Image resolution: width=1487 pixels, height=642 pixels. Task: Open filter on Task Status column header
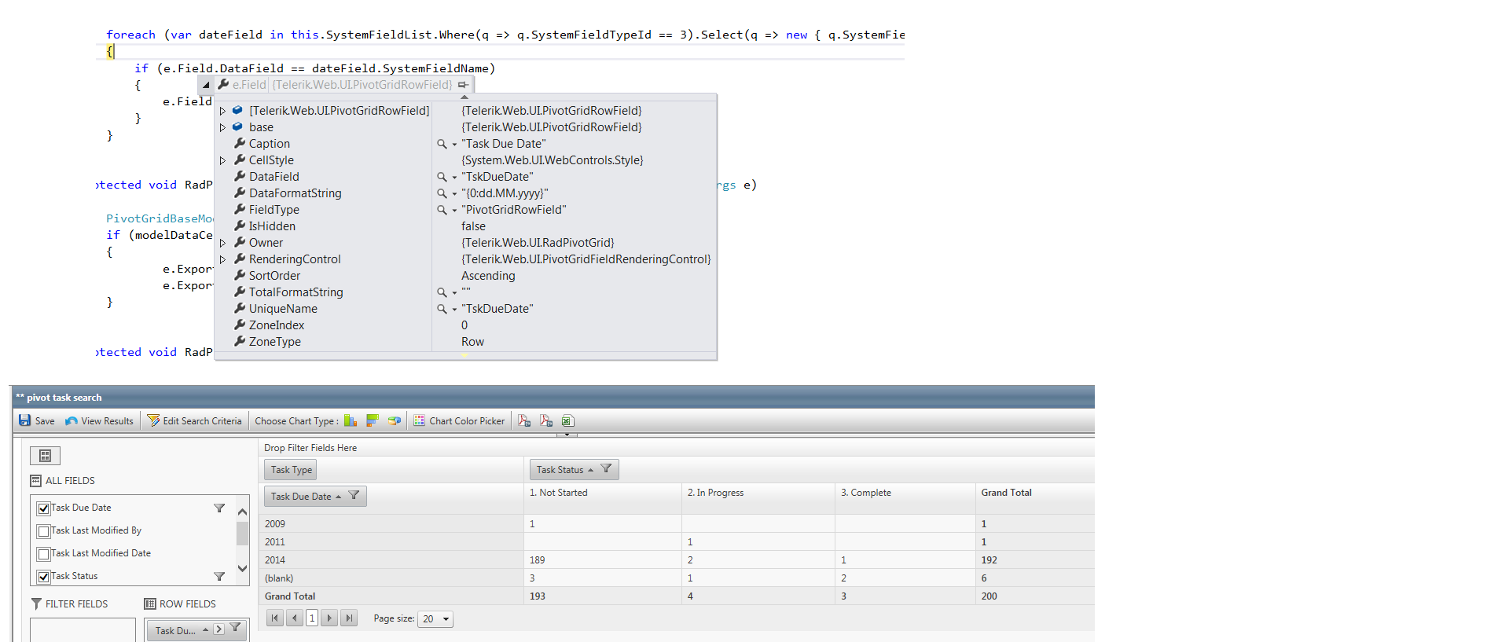(606, 469)
